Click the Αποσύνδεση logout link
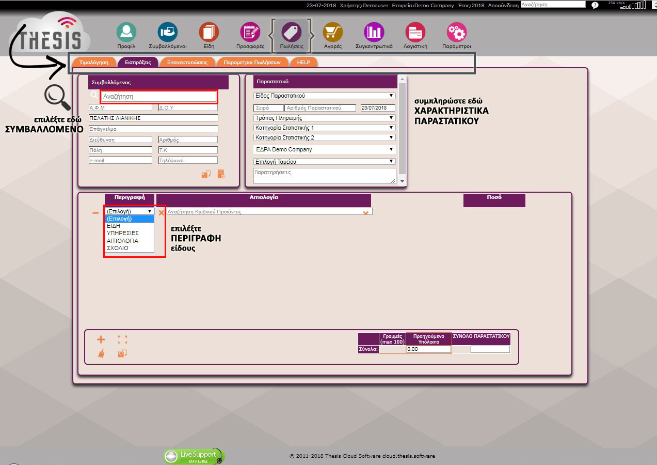The width and height of the screenshot is (657, 465). pos(503,5)
